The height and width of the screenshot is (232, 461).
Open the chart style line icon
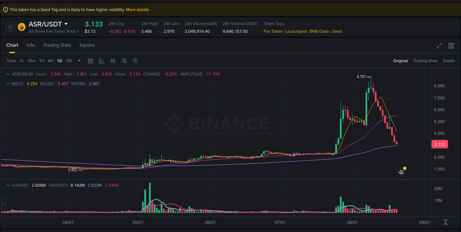click(x=102, y=61)
